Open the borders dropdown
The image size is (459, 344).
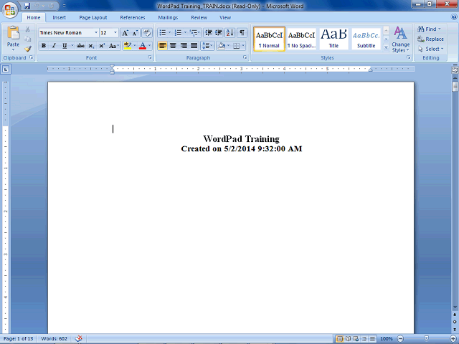click(243, 46)
